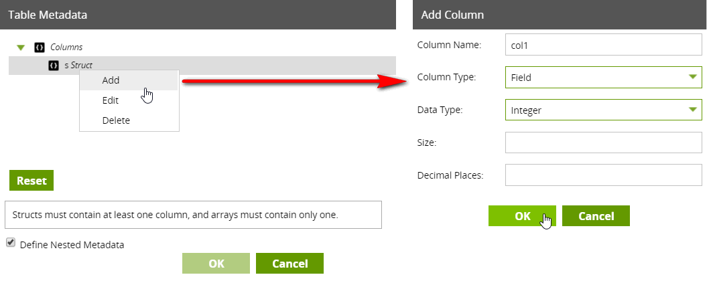Click the Integer data type combo box

point(603,110)
